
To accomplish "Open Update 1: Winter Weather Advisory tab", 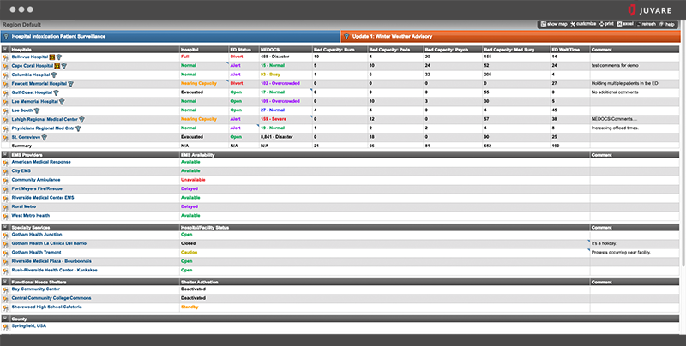I will (x=510, y=36).
